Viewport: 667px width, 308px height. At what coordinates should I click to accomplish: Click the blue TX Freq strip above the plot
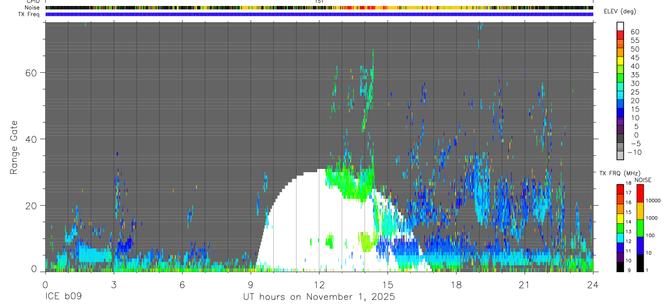pos(319,14)
